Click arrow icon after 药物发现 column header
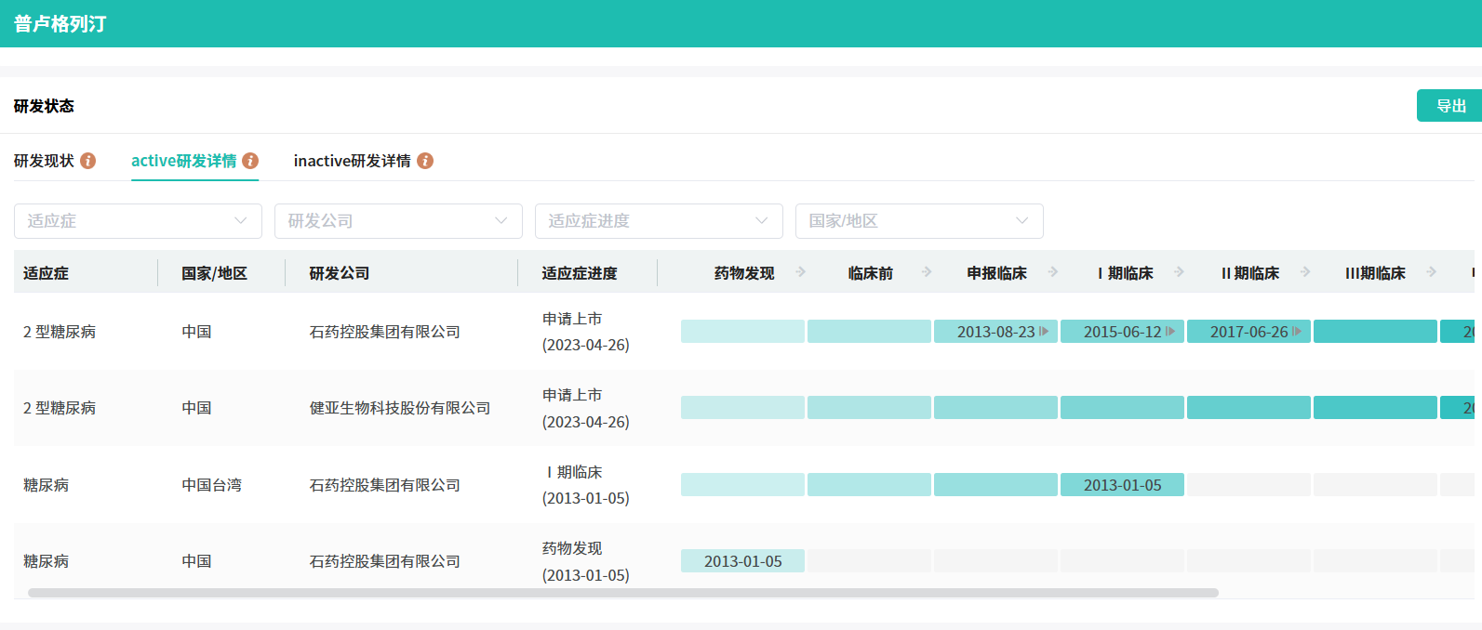Screen dimensions: 1482x630 (800, 272)
